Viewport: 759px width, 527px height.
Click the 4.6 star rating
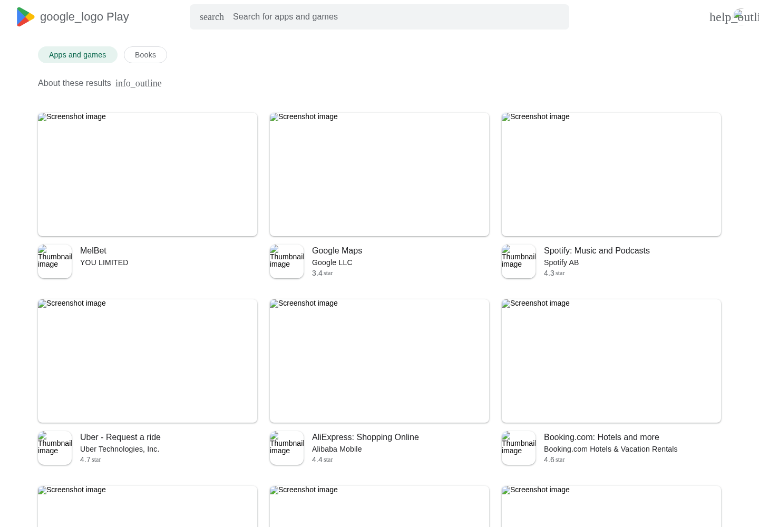point(554,460)
